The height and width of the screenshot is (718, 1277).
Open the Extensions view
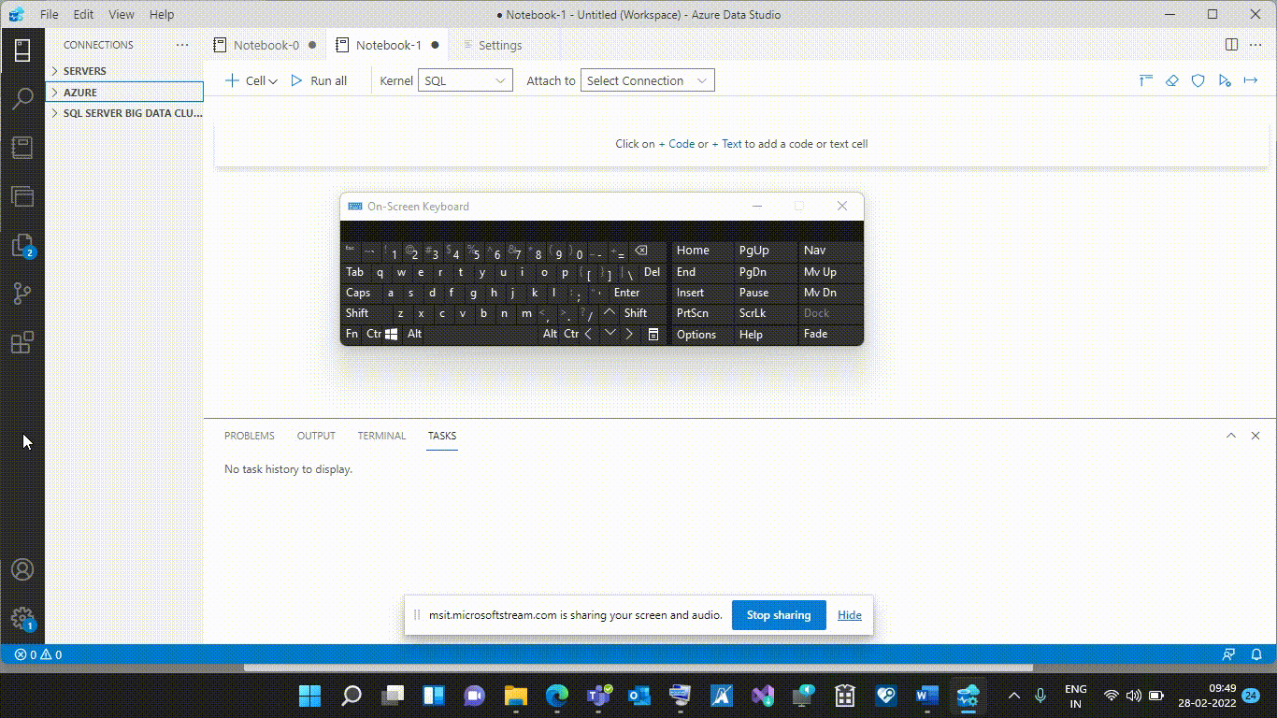pyautogui.click(x=22, y=342)
